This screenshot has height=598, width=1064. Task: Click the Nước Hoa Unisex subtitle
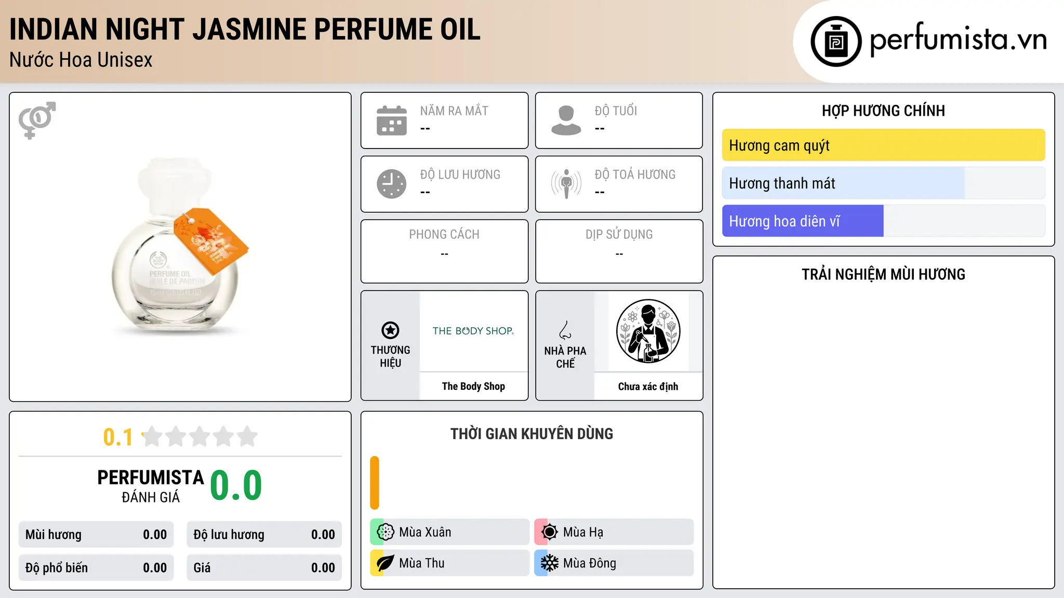[81, 60]
